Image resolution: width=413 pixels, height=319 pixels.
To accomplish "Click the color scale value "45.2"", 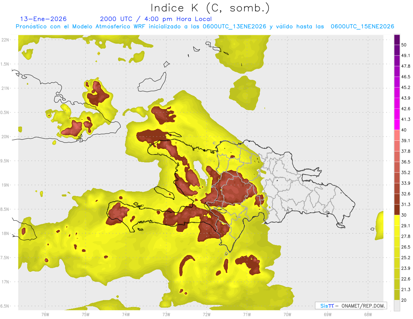I will coord(406,87).
